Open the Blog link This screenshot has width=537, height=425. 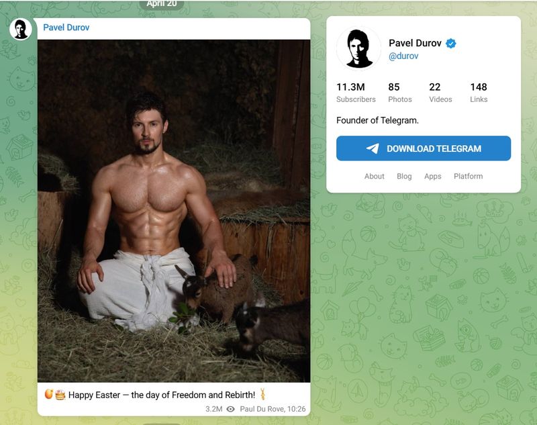(403, 176)
